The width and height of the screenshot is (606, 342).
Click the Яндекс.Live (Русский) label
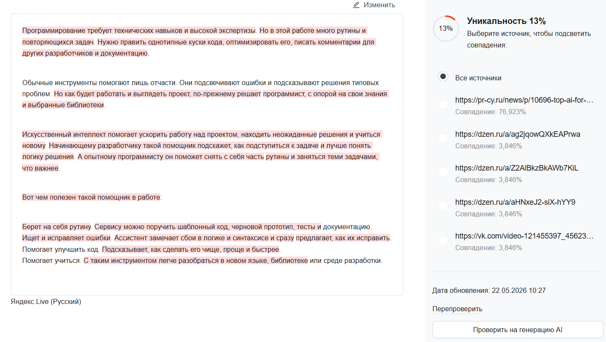46,302
